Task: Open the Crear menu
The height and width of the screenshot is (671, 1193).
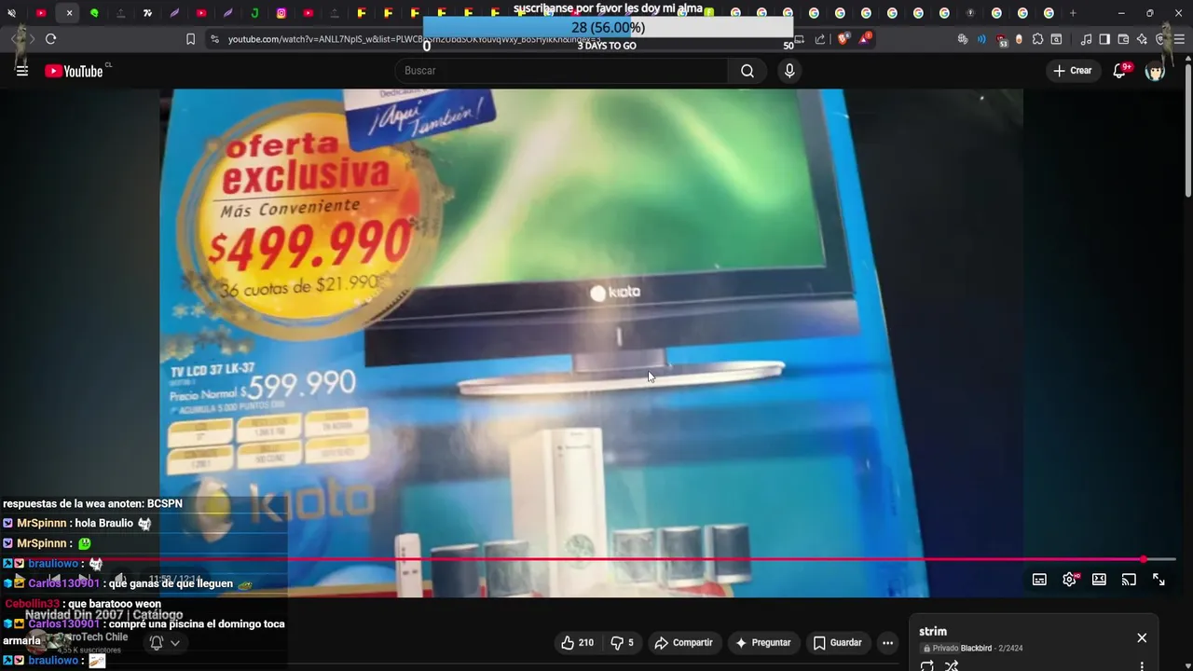Action: pos(1072,71)
